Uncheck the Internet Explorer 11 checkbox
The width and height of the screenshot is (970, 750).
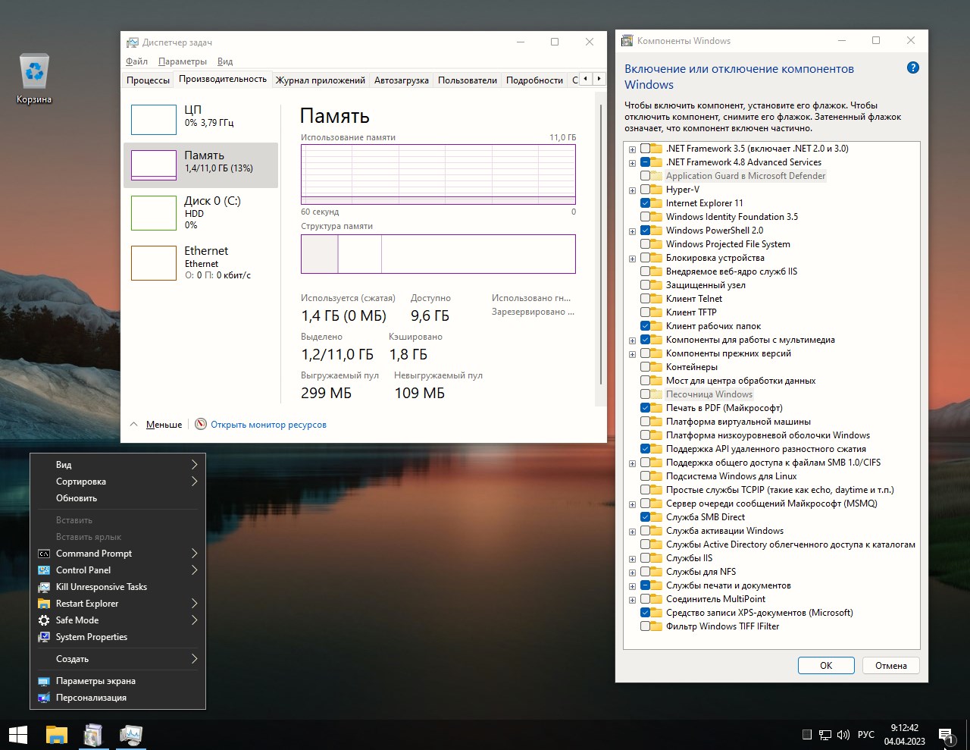coord(646,203)
